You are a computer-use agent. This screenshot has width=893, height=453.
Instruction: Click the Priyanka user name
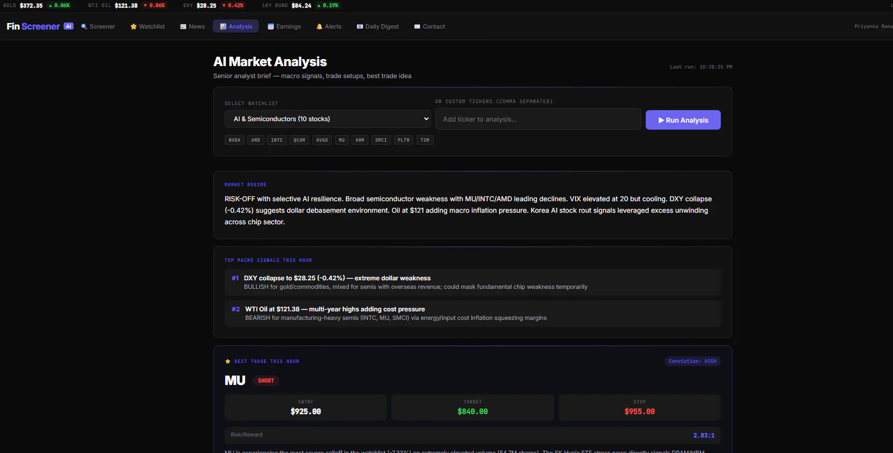tap(873, 27)
